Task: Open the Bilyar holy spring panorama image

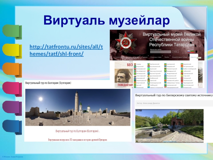Action: [x=169, y=126]
